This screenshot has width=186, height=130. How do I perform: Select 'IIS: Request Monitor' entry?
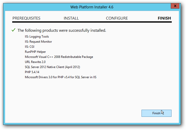point(38,42)
